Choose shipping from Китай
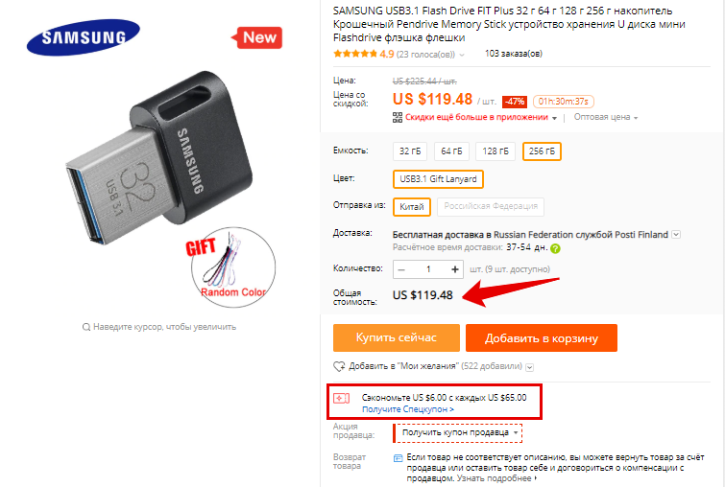725x487 pixels. tap(412, 207)
